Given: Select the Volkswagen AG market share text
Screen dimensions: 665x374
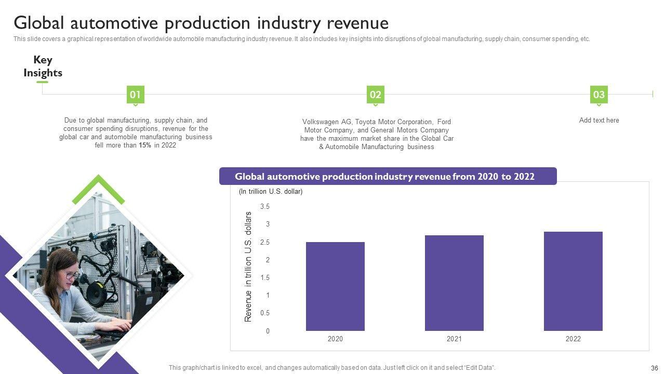Looking at the screenshot, I should pos(377,135).
